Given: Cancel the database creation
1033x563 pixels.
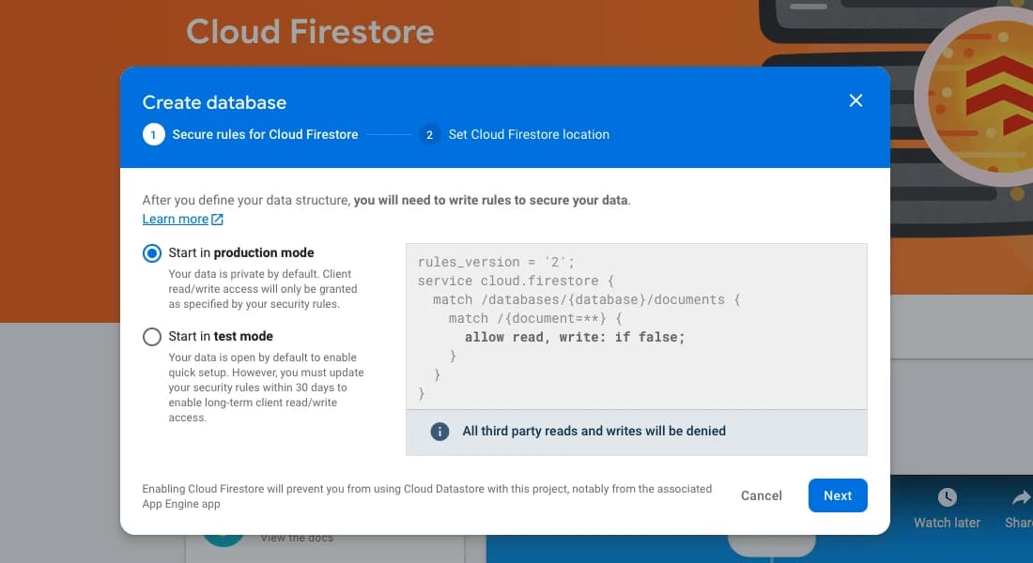Looking at the screenshot, I should coord(761,495).
